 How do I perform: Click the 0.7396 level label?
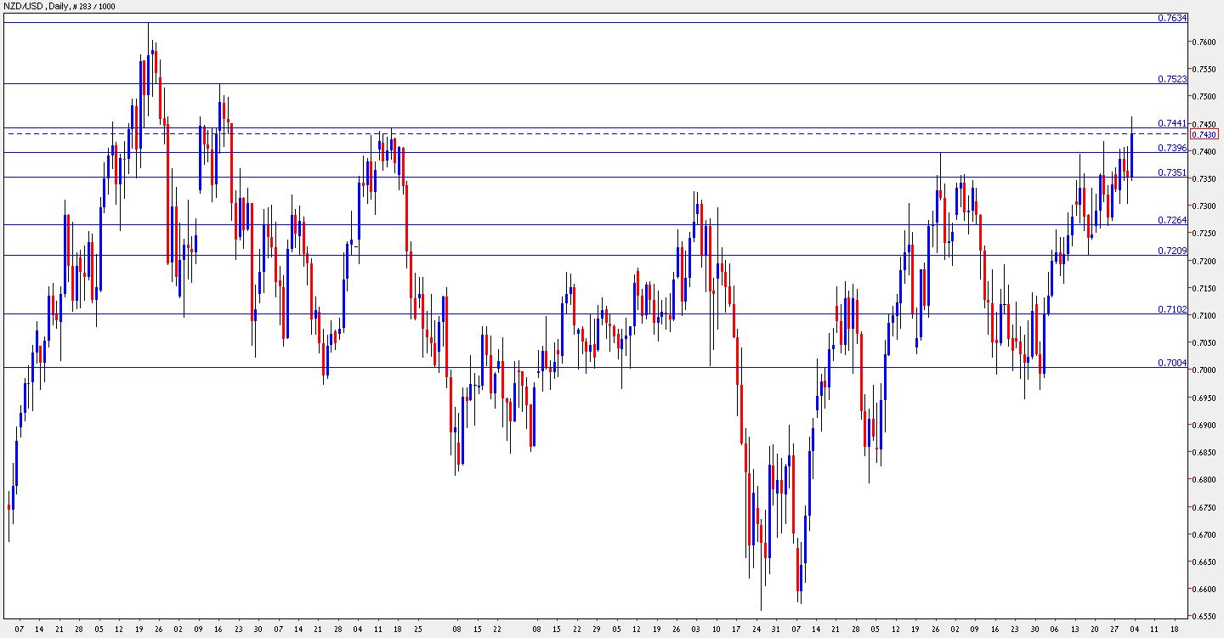(1172, 148)
